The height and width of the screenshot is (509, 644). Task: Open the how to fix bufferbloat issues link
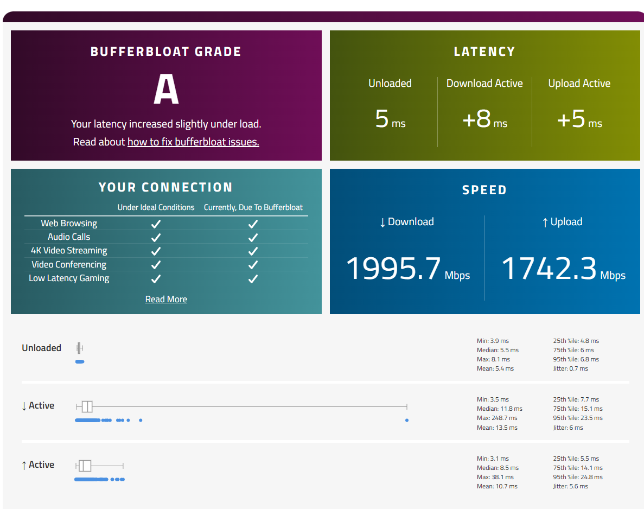193,142
